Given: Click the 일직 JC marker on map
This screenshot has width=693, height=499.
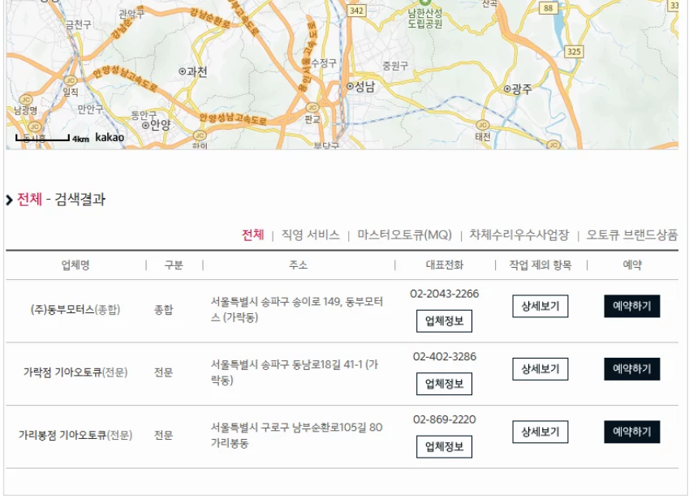Looking at the screenshot, I should click(x=71, y=80).
